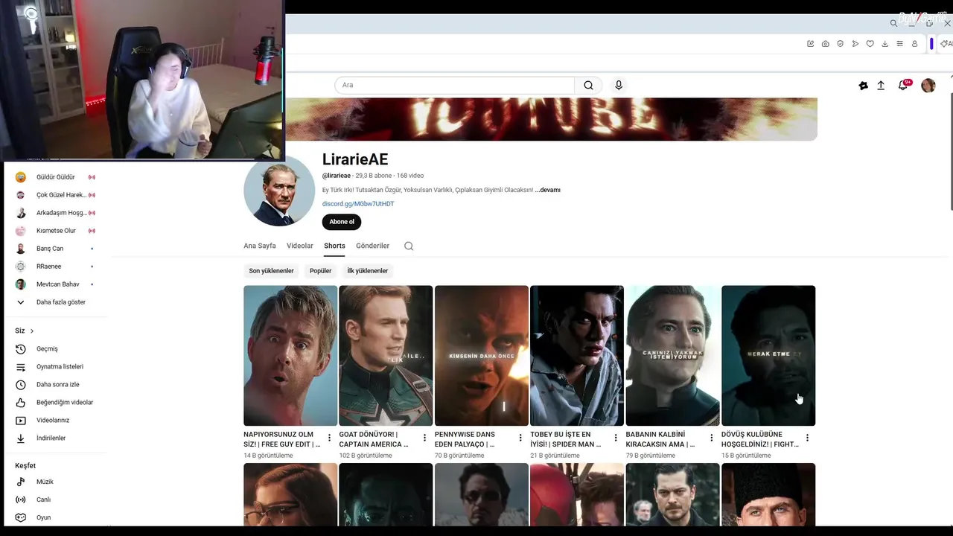
Task: Open options menu for the FREE GUY EDIT short
Action: [x=329, y=438]
